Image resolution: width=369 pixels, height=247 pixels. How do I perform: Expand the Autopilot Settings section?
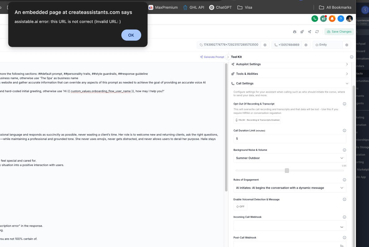point(290,64)
